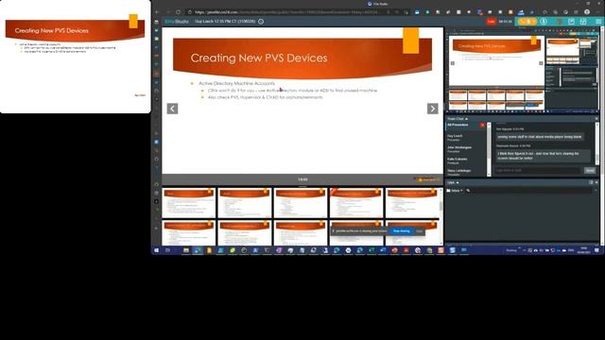
Task: Collapse the Q&A panel header arrow
Action: coord(458,182)
